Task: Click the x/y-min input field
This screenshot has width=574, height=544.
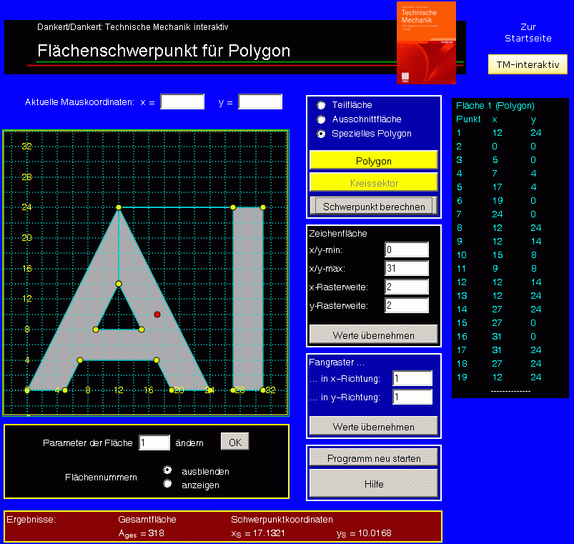Action: coord(406,250)
